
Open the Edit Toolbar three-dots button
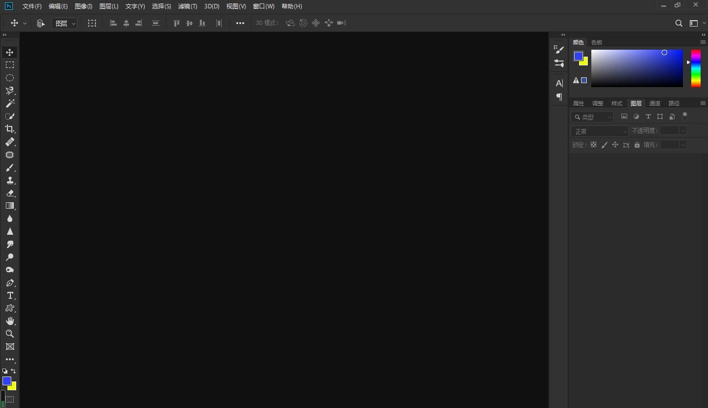(x=9, y=359)
